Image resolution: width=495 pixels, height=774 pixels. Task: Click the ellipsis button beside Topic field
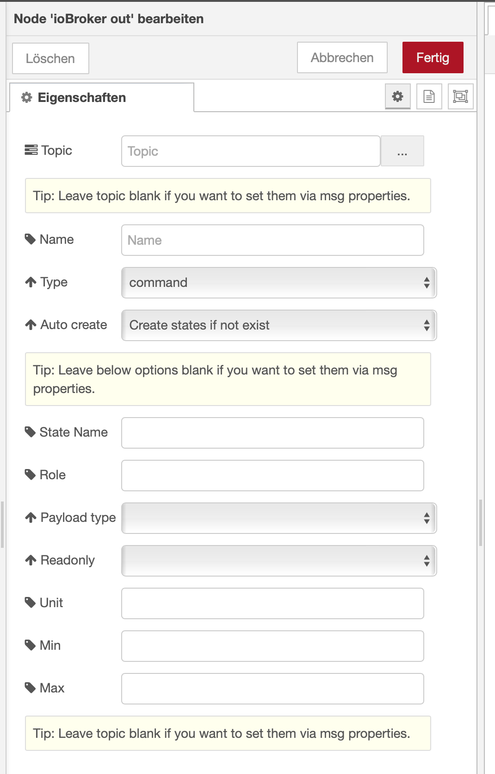402,151
